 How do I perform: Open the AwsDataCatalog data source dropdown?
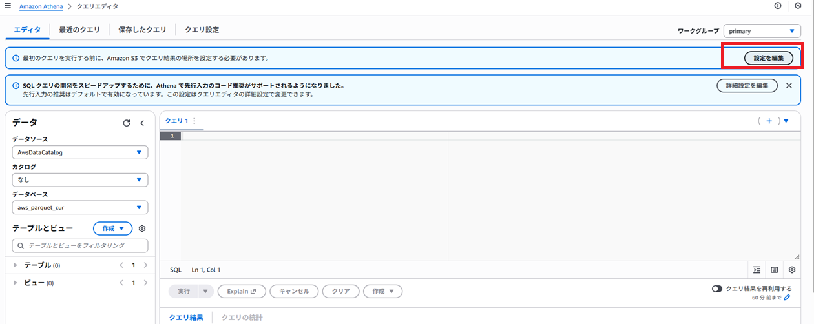point(80,152)
